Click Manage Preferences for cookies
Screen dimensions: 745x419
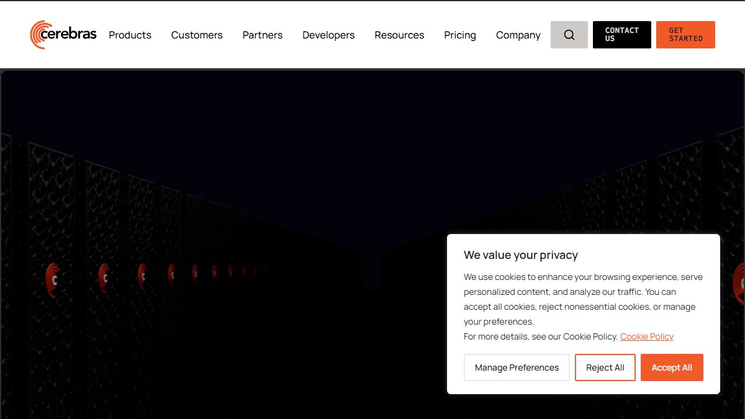517,367
